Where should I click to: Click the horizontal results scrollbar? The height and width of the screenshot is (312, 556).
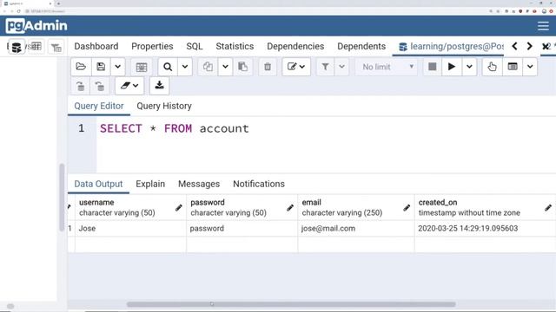click(x=291, y=304)
